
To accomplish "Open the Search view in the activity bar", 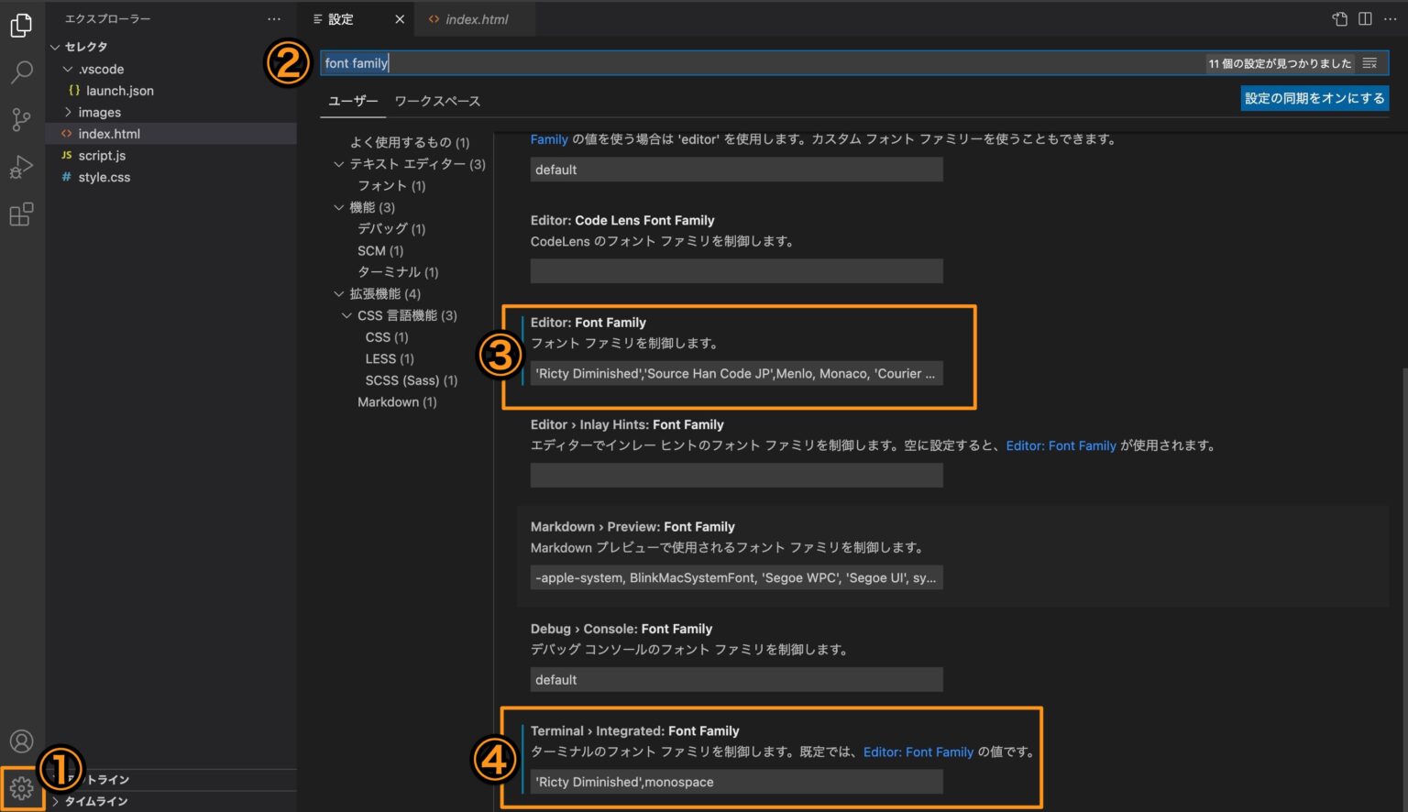I will [21, 72].
